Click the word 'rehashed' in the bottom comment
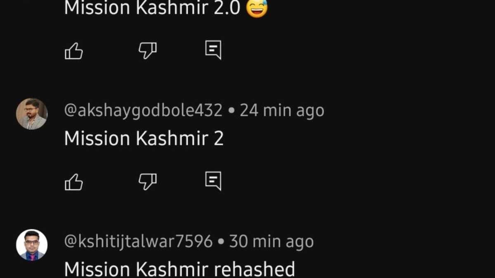 255,269
